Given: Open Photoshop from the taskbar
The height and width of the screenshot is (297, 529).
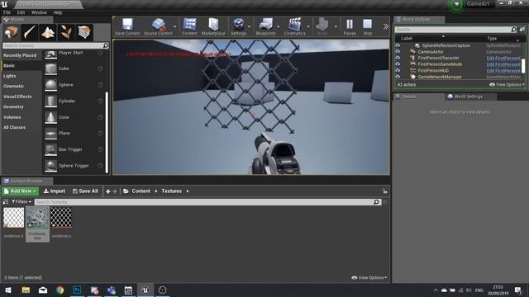Looking at the screenshot, I should pos(77,290).
